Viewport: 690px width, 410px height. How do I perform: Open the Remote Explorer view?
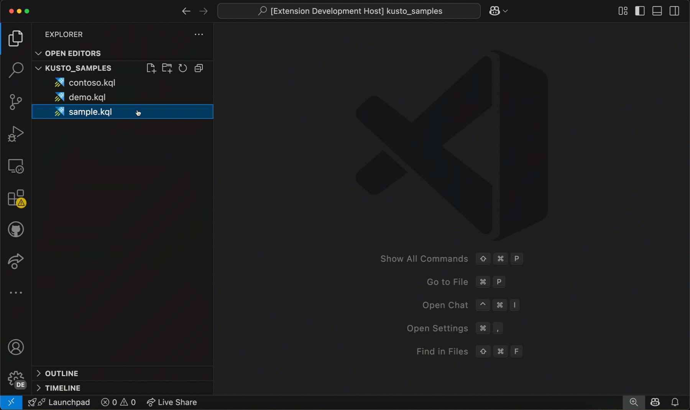click(x=16, y=166)
